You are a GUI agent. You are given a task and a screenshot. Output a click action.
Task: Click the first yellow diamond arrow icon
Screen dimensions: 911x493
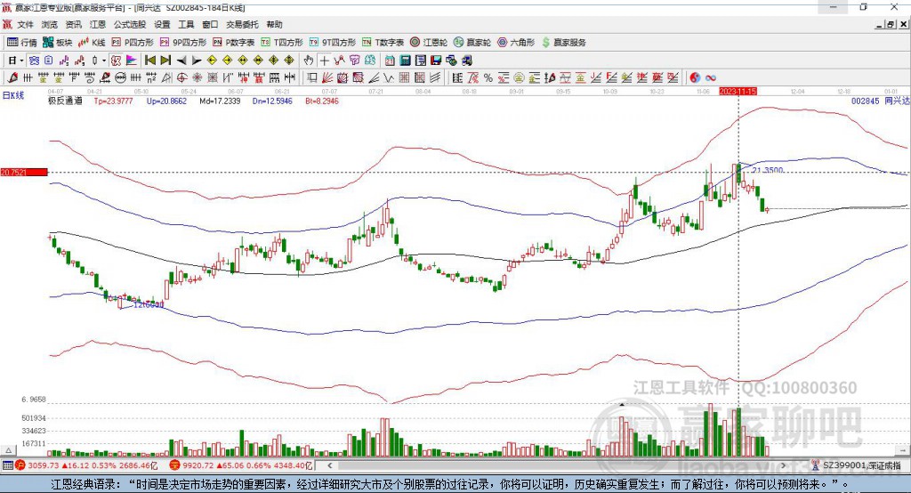pos(212,61)
